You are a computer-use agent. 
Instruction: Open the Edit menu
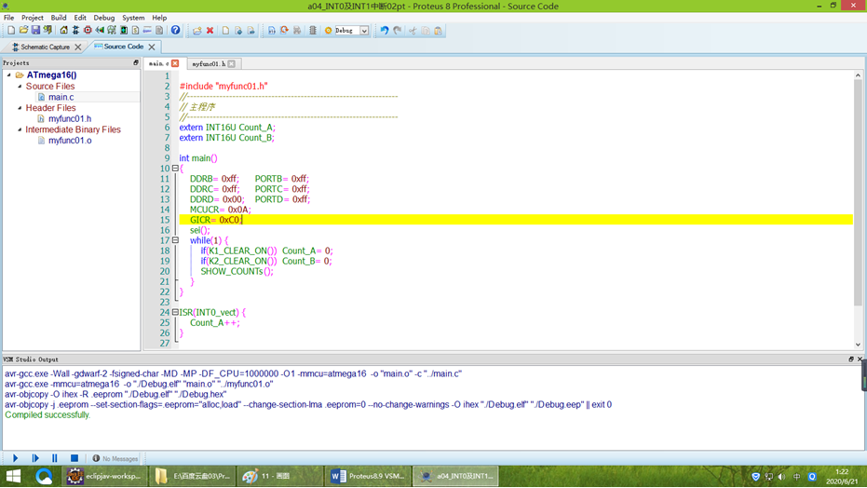80,18
